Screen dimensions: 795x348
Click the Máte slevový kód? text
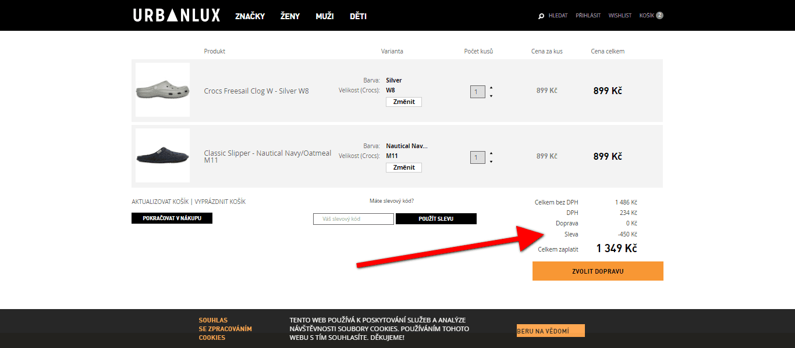click(392, 201)
